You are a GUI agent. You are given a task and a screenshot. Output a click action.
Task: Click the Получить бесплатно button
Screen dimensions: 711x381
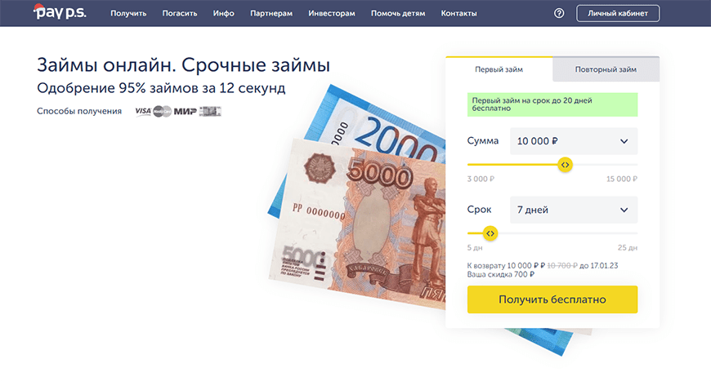(552, 299)
